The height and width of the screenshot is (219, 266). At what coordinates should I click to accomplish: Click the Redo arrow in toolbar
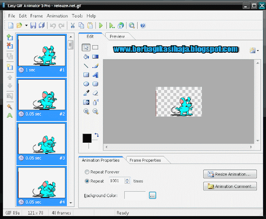[61, 26]
